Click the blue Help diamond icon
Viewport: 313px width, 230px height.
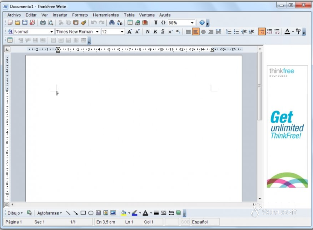202,22
